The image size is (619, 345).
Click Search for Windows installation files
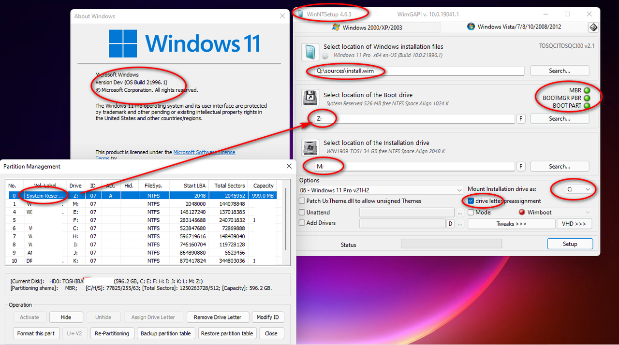(x=560, y=71)
